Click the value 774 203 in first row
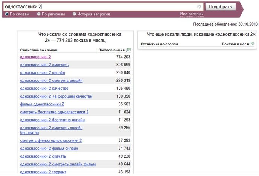The image size is (259, 176). click(x=123, y=57)
